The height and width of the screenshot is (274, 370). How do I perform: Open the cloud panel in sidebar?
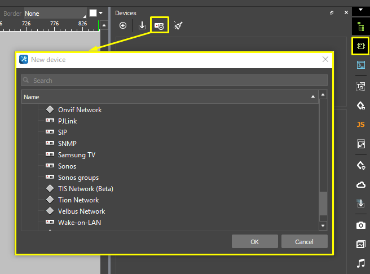coord(360,184)
